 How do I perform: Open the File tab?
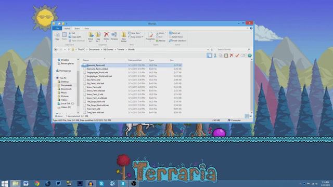57,28
